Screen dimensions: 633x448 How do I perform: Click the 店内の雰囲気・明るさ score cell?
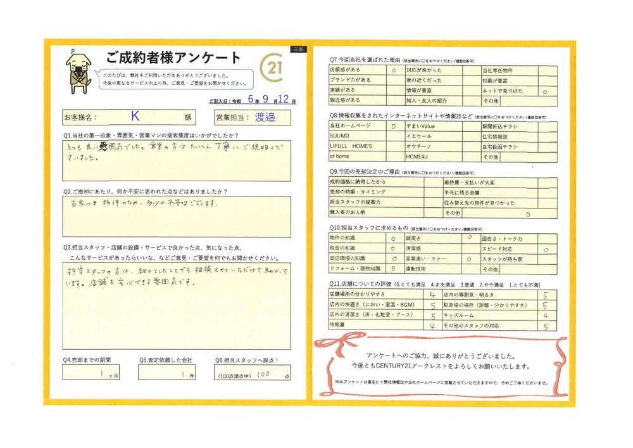(x=548, y=295)
